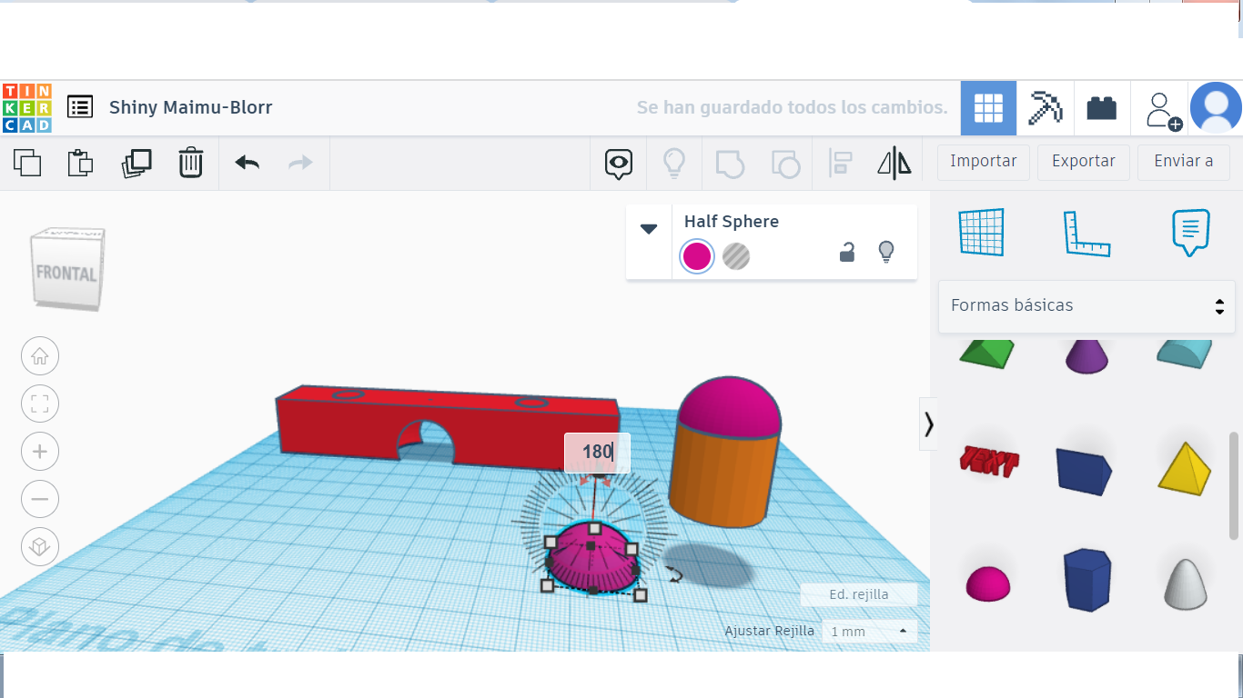The height and width of the screenshot is (698, 1243).
Task: Collapse the shapes panel with the chevron
Action: (x=928, y=424)
